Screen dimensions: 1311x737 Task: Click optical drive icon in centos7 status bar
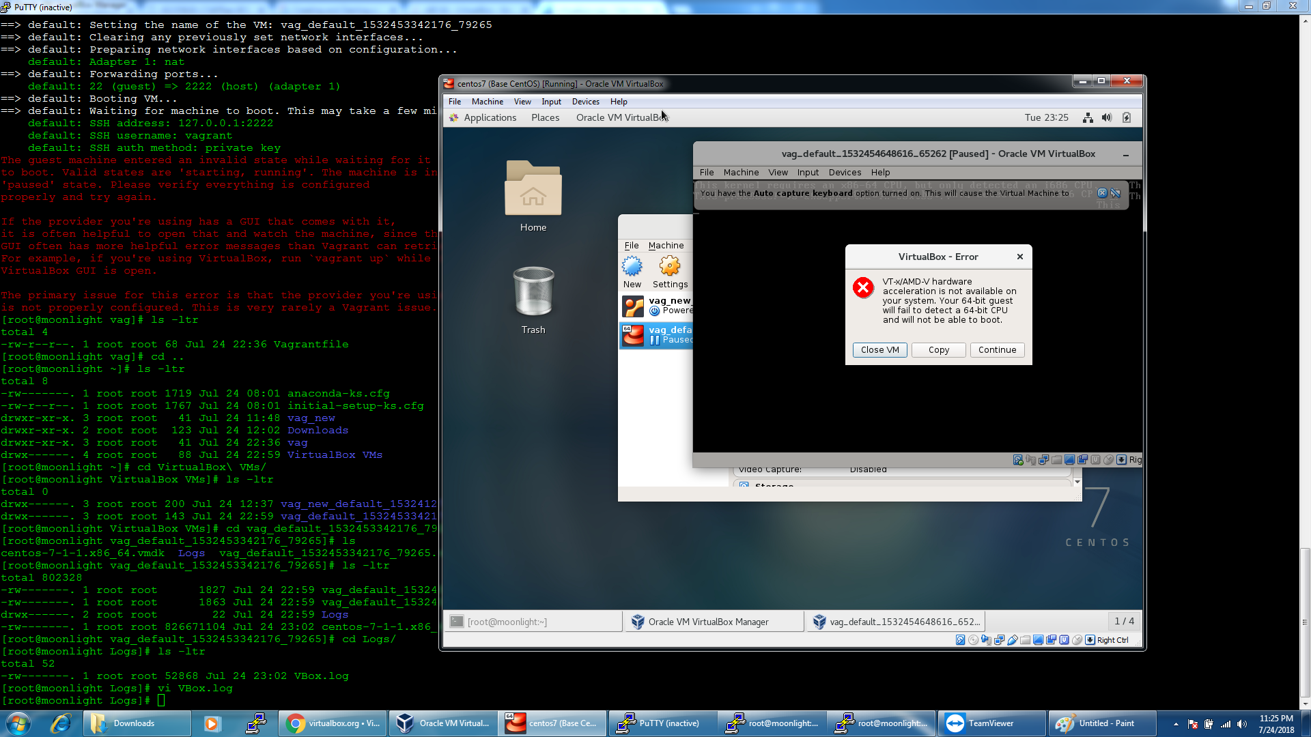coord(973,640)
